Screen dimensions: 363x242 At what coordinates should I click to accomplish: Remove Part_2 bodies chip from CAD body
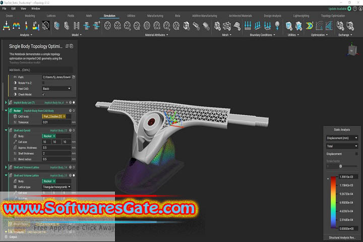point(64,116)
